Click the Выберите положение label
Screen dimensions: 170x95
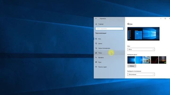[x=134, y=71]
